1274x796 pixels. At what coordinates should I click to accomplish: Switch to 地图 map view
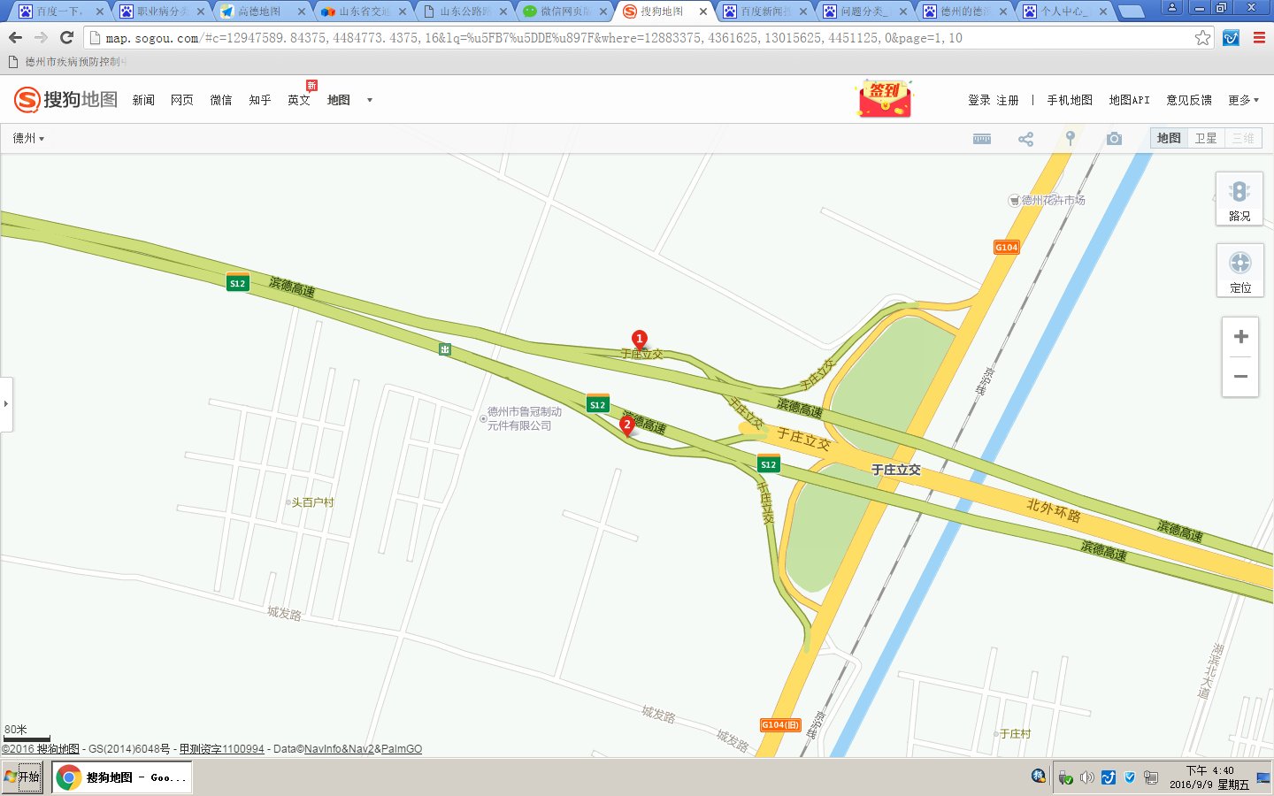pos(1169,138)
